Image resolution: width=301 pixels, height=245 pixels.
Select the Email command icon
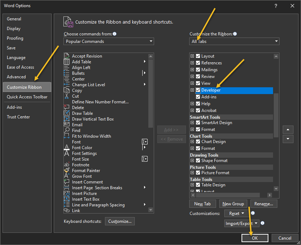click(x=66, y=125)
